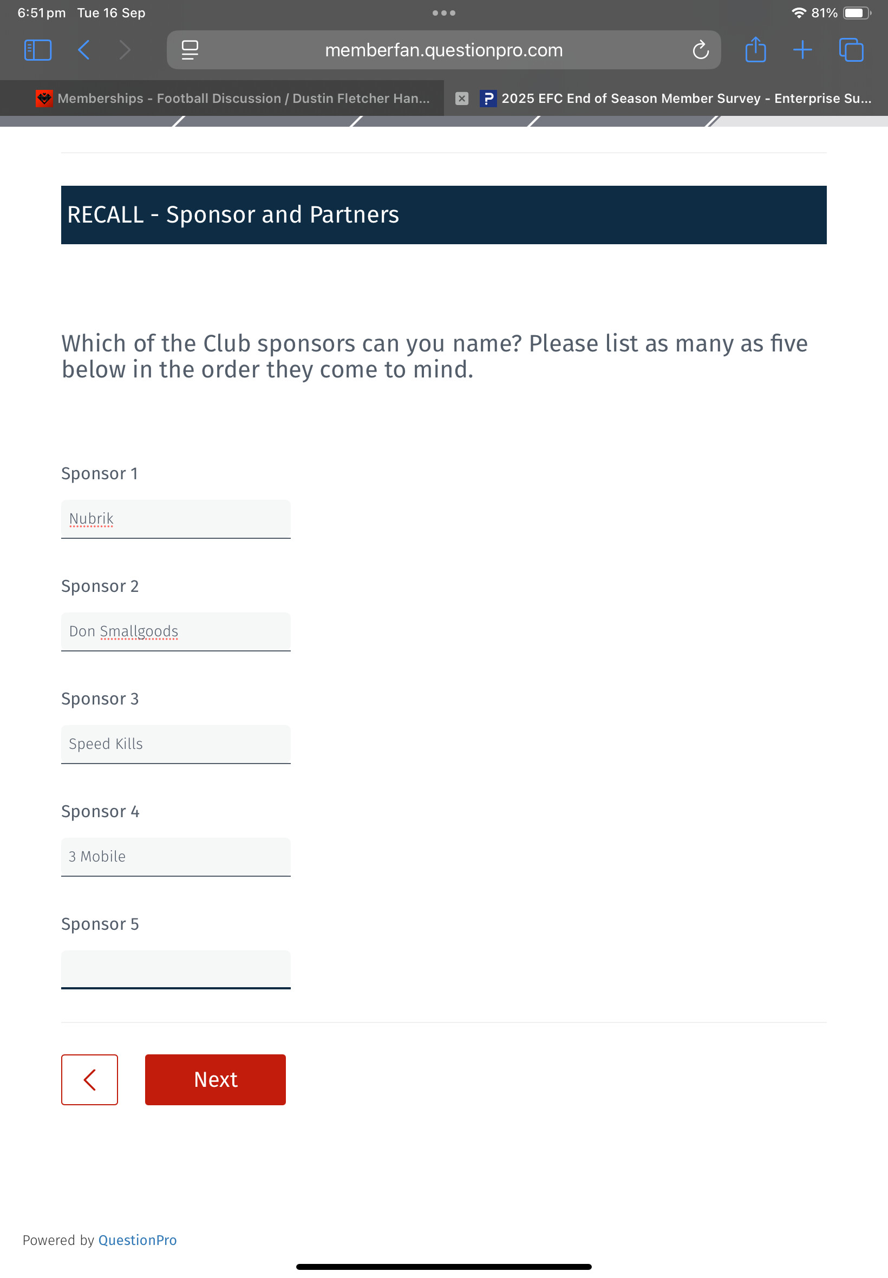Edit the Sponsor 2 field with Don Smallgoods
Screen dimensions: 888x1278
176,631
